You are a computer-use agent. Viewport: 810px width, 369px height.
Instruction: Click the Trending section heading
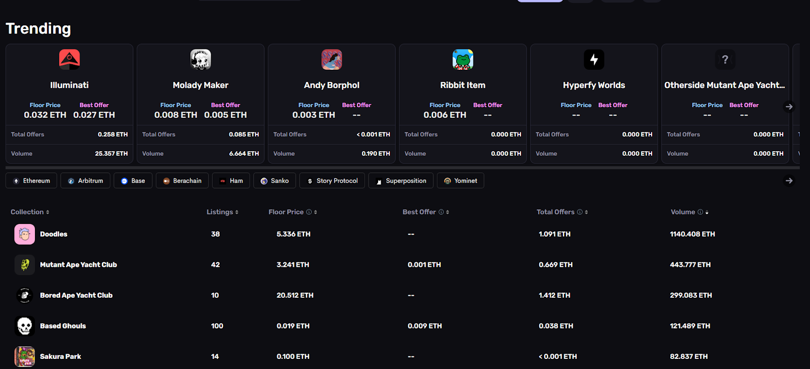[38, 29]
